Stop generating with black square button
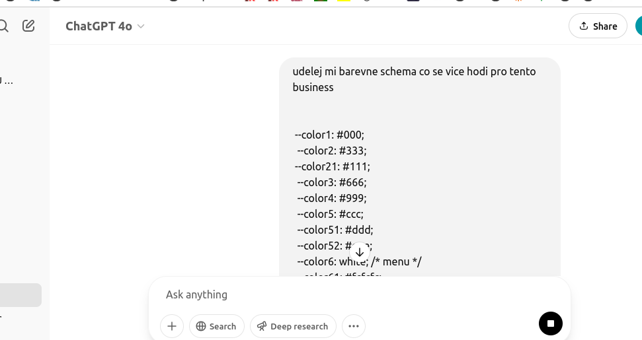The height and width of the screenshot is (340, 642). coord(551,323)
